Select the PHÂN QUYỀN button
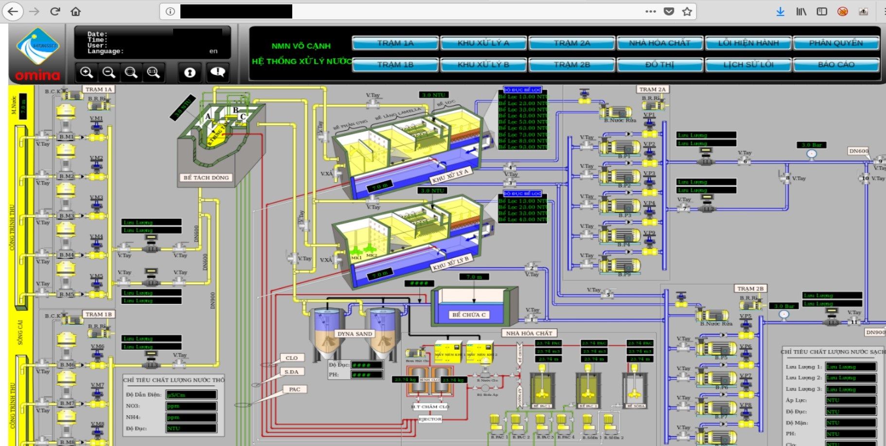The width and height of the screenshot is (886, 446). click(x=836, y=43)
